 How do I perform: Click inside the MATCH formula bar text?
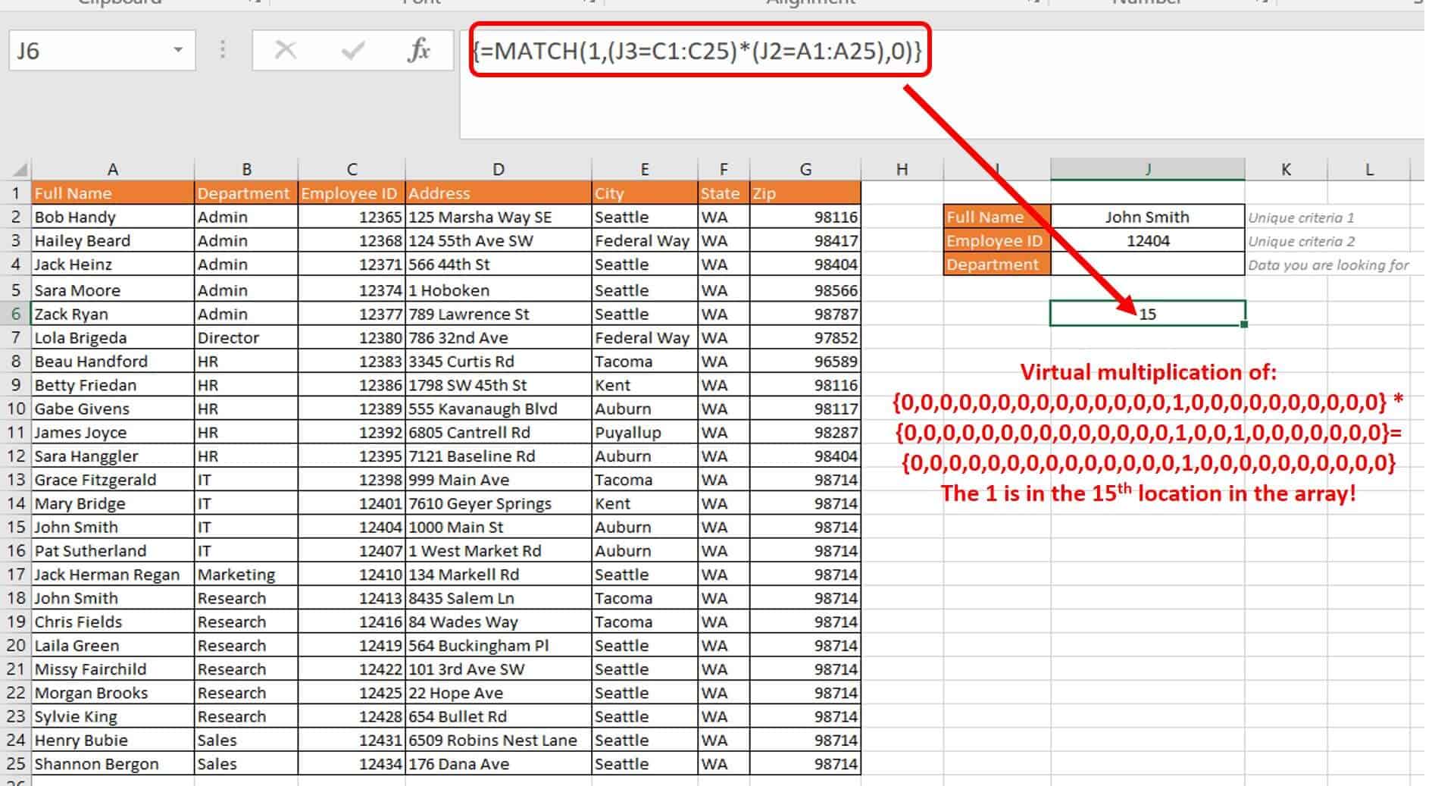click(697, 51)
